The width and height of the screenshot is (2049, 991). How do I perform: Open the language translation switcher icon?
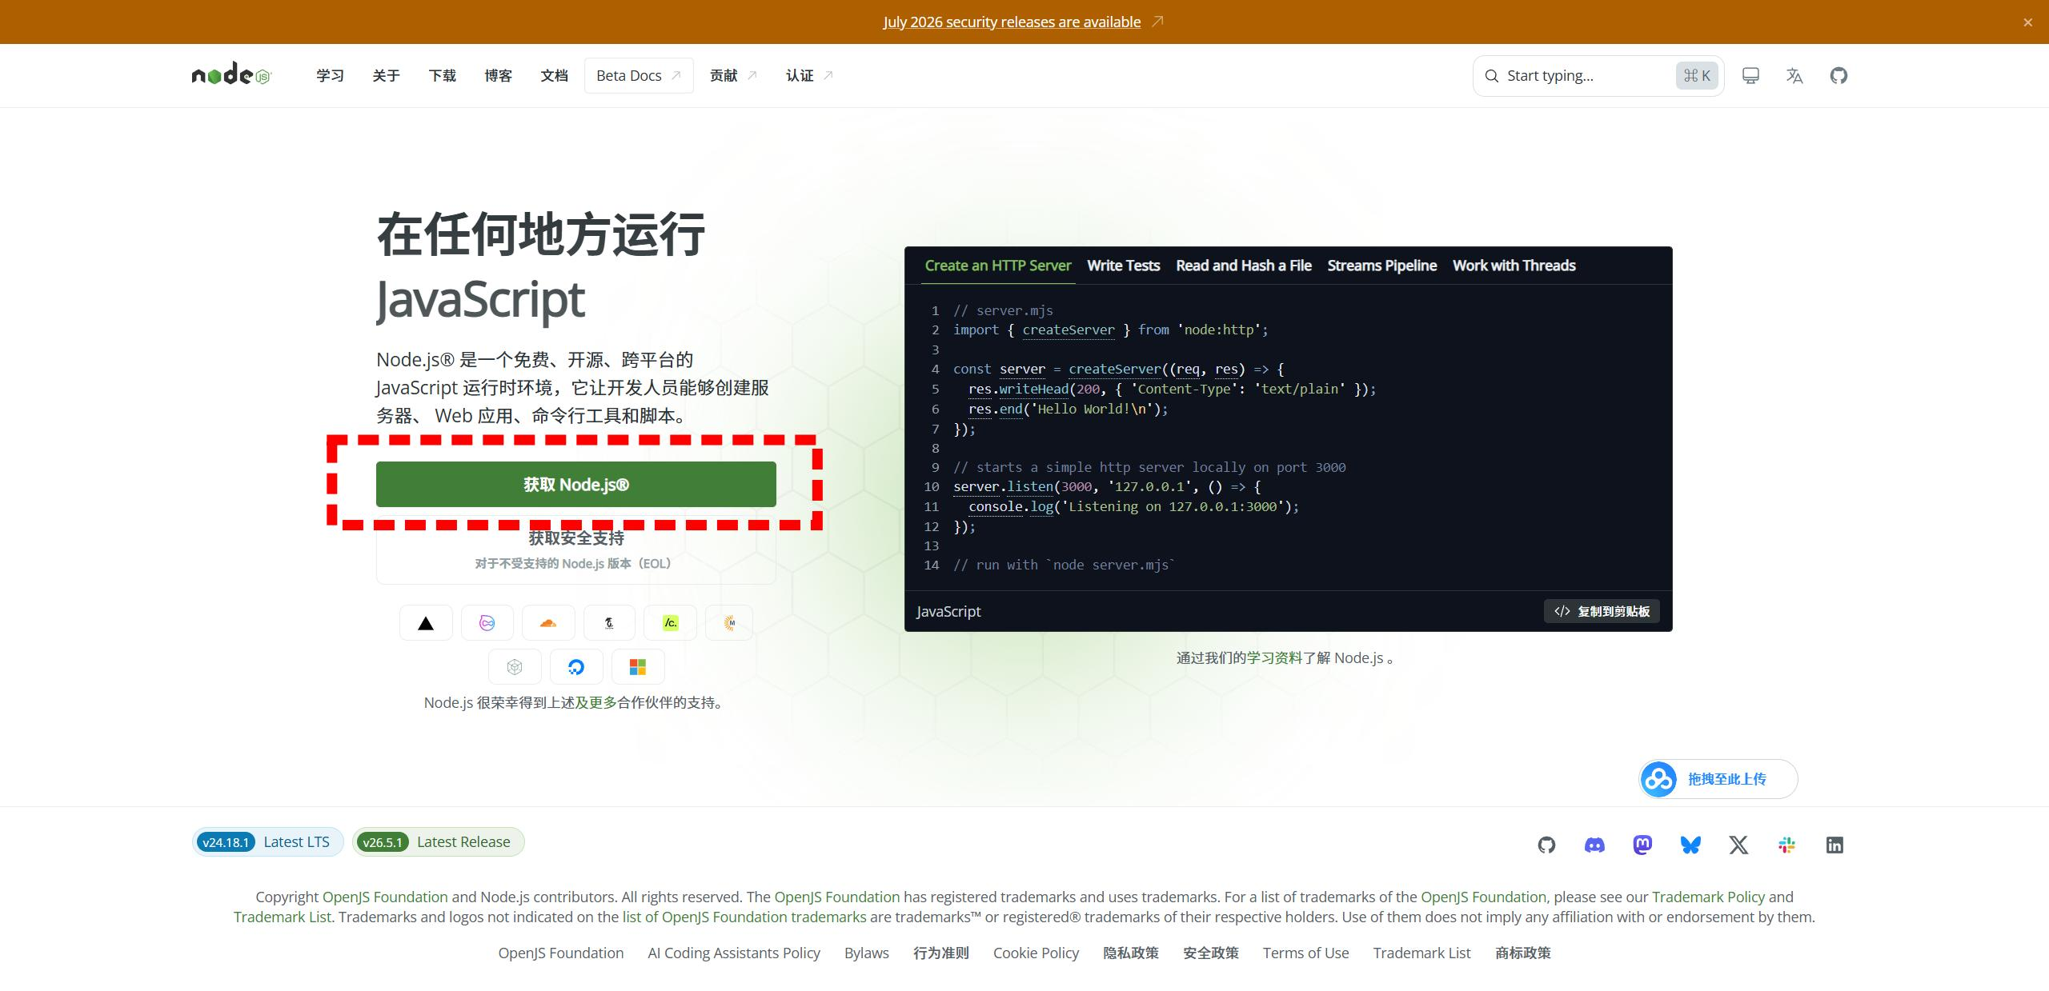point(1794,75)
